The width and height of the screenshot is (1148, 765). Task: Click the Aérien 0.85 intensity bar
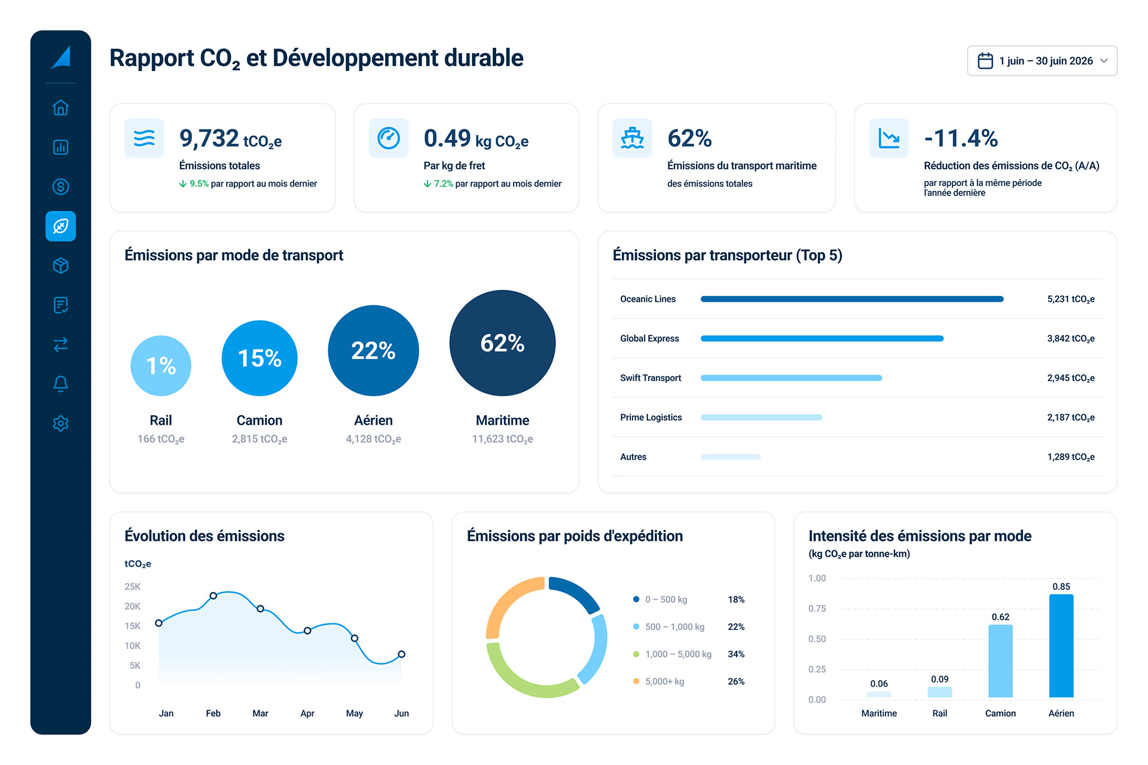pos(1061,646)
